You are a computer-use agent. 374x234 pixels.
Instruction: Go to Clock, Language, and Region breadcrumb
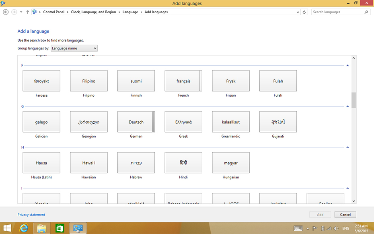click(x=93, y=12)
